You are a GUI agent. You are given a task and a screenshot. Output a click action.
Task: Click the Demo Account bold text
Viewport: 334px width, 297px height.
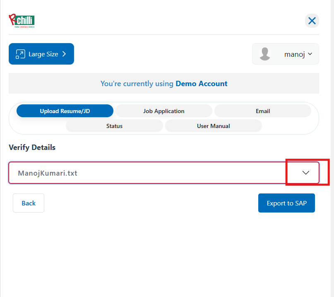coord(202,84)
